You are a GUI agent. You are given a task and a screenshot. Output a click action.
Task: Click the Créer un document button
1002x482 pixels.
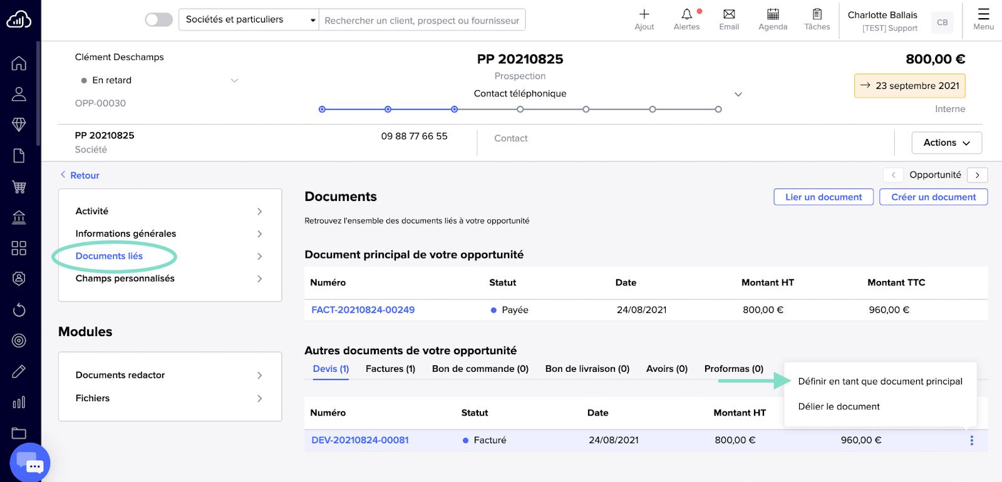(x=933, y=197)
